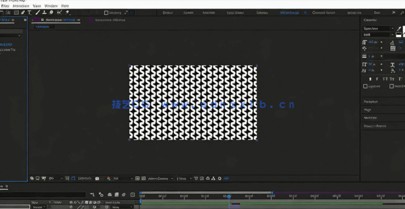Click the first icon in viewer footer
Screen dimensions: 405x209
click(32, 178)
